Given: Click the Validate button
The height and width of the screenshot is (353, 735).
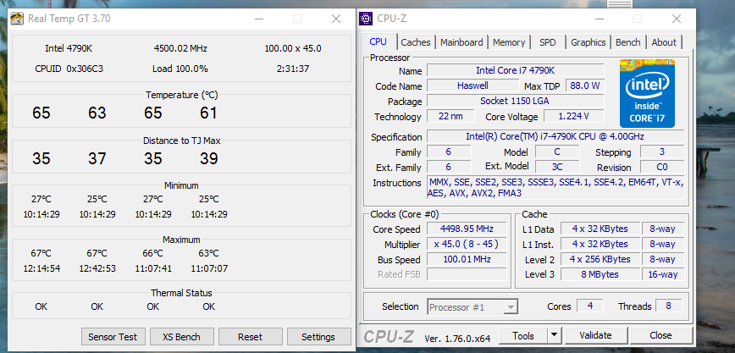Looking at the screenshot, I should pos(595,335).
